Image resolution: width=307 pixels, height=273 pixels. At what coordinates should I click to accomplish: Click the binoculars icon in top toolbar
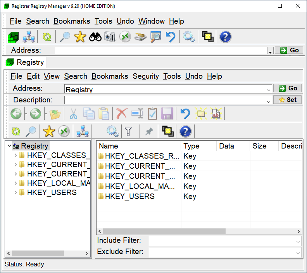95,37
